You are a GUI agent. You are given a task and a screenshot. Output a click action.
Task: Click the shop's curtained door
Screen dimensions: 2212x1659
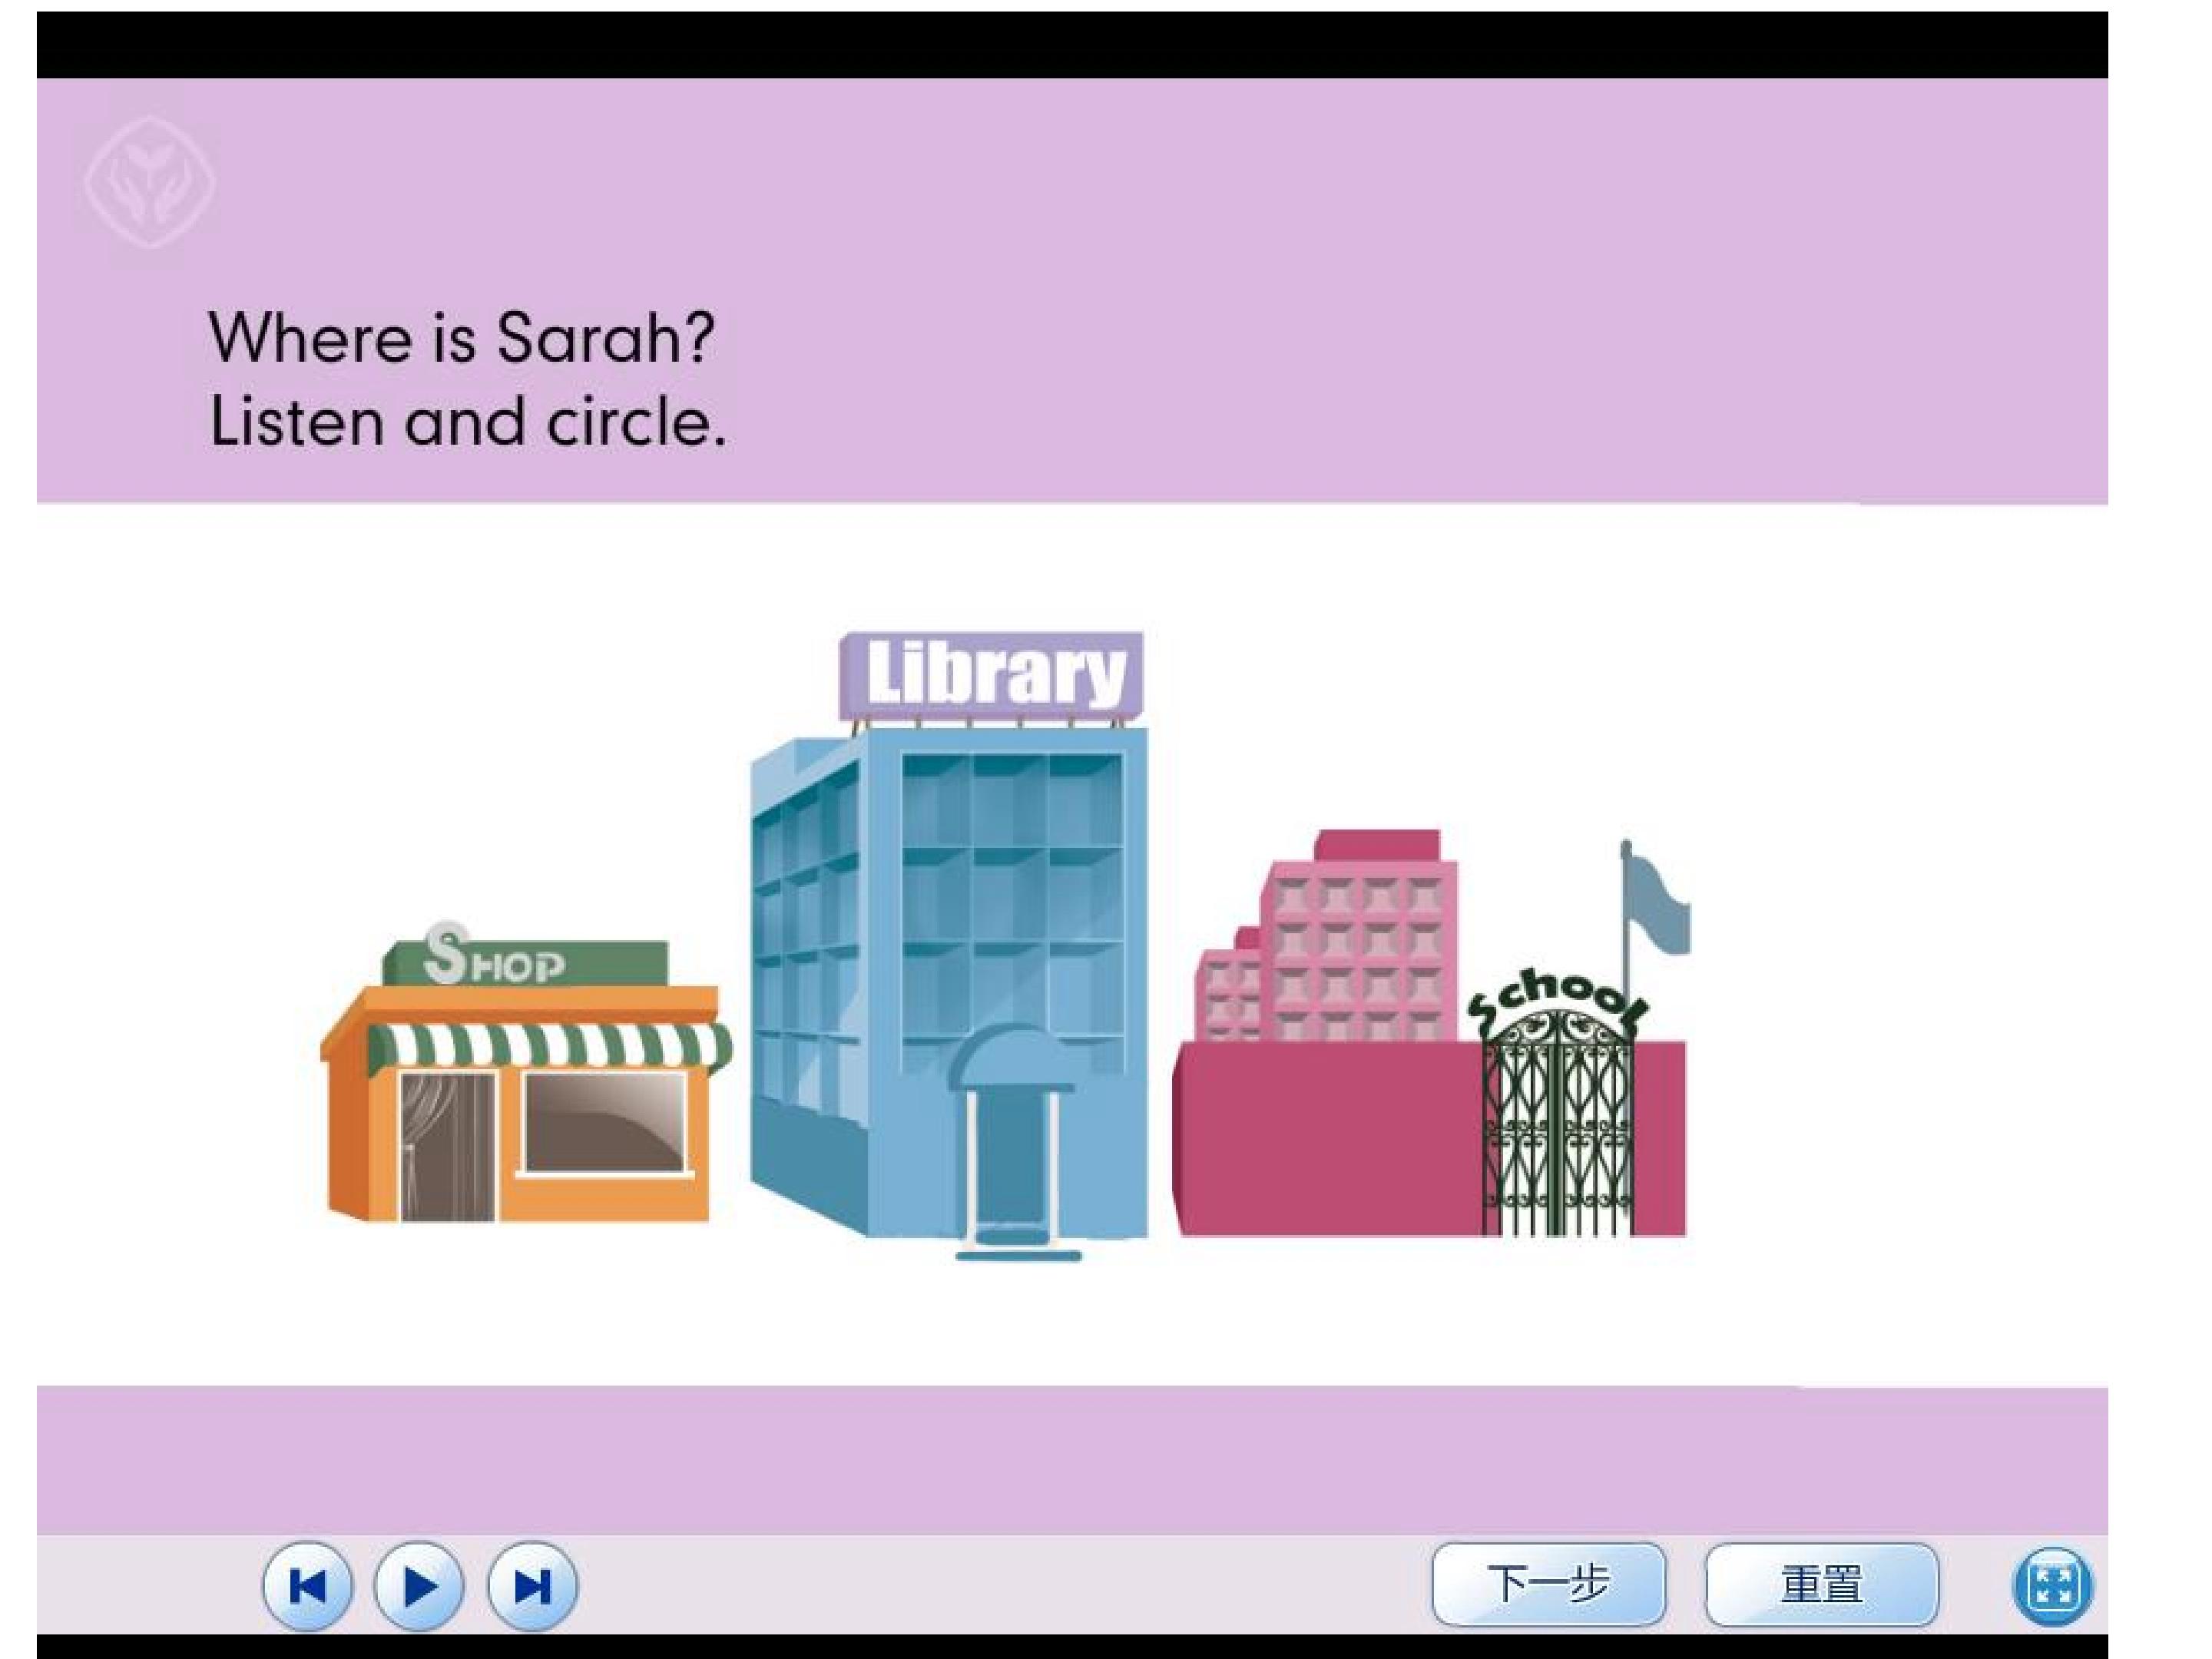(447, 1145)
